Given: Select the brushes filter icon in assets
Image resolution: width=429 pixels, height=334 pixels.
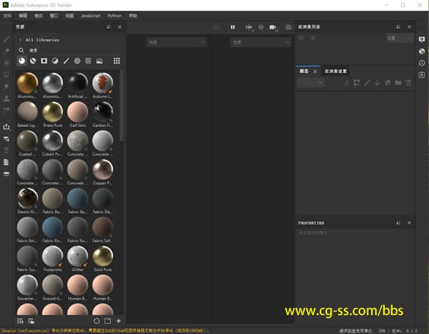Looking at the screenshot, I should click(66, 61).
